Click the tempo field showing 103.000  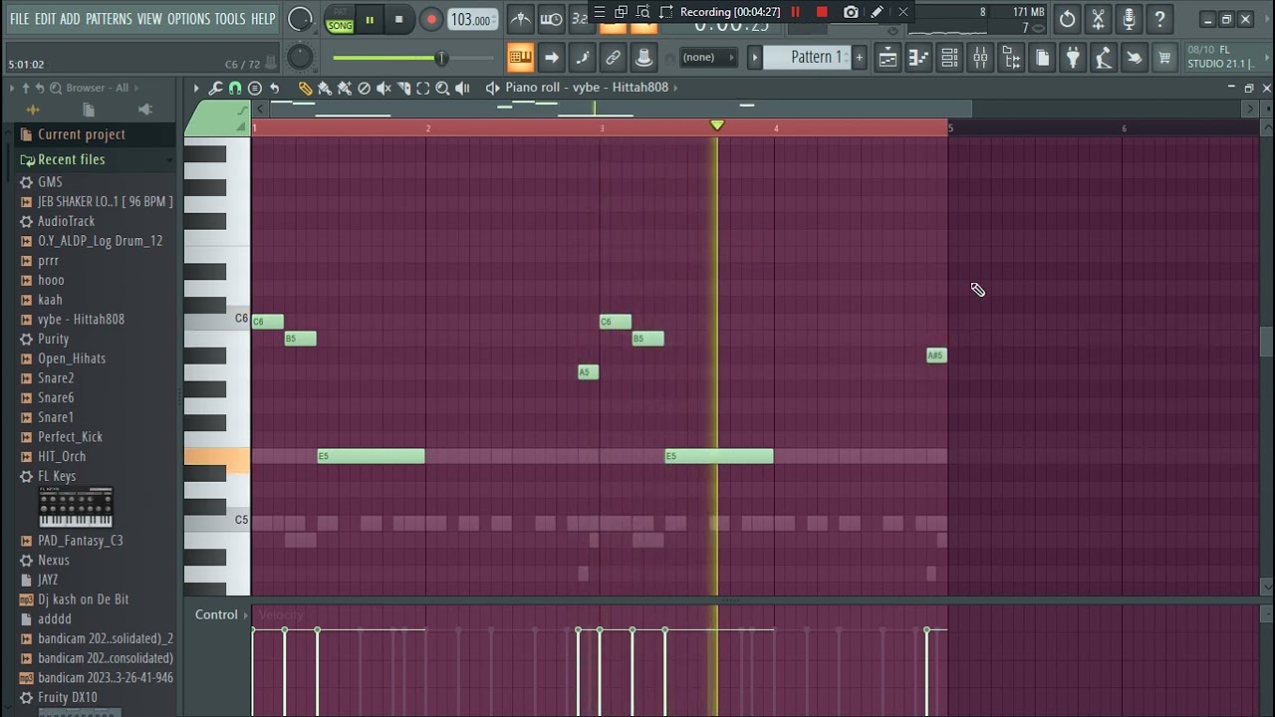470,20
